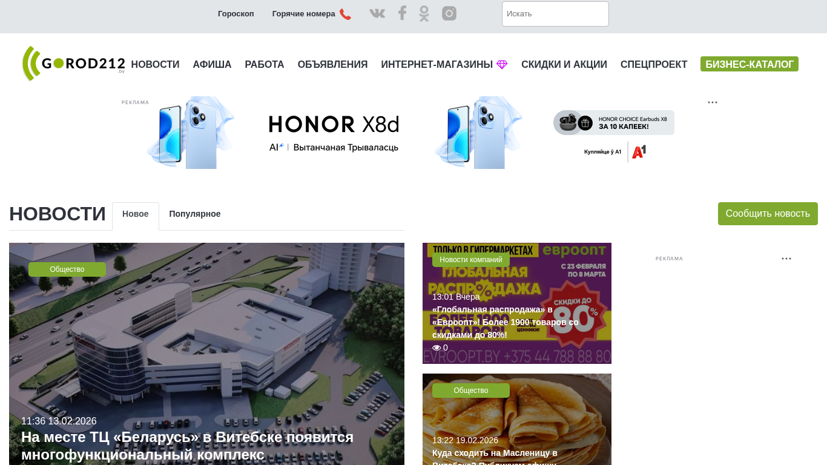Open the БИЗНЕС-КАТАЛОГ button
Screen dimensions: 827x465
pyautogui.click(x=750, y=64)
